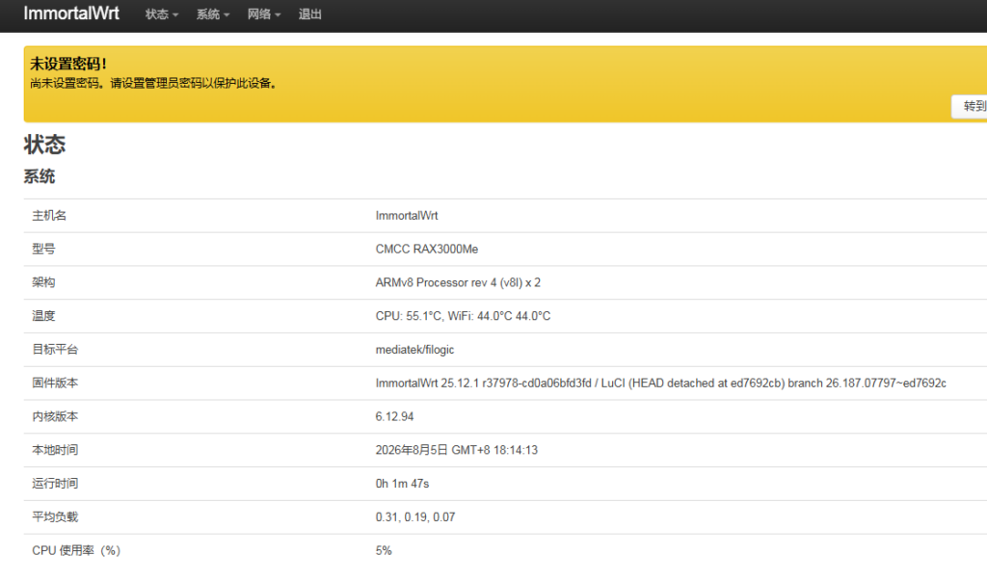
Task: Click the 系统 section heading
Action: [x=39, y=176]
